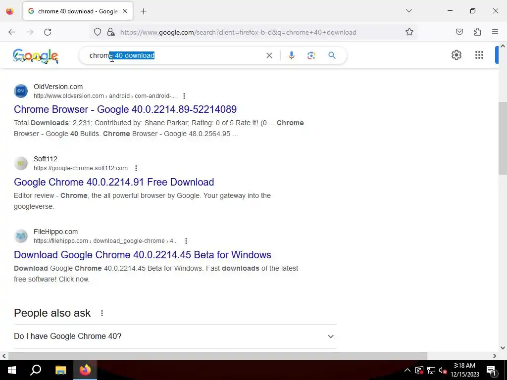This screenshot has height=380, width=507.
Task: Go back with the browser back arrow
Action: click(12, 32)
